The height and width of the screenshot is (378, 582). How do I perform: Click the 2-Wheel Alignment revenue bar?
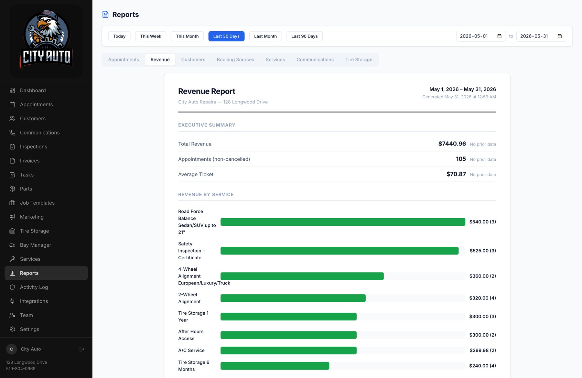(293, 298)
